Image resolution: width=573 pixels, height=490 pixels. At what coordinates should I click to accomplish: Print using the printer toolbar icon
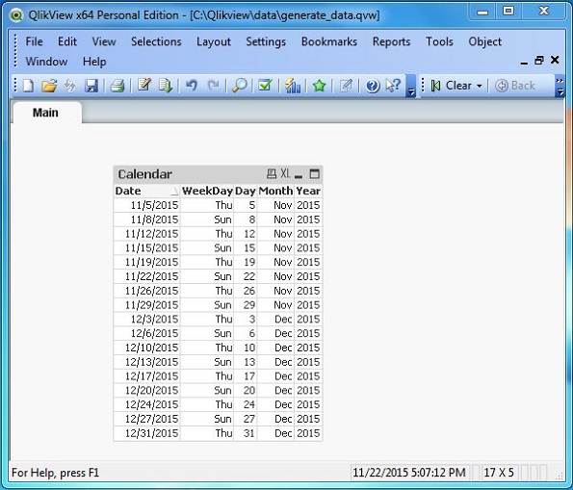pos(117,86)
